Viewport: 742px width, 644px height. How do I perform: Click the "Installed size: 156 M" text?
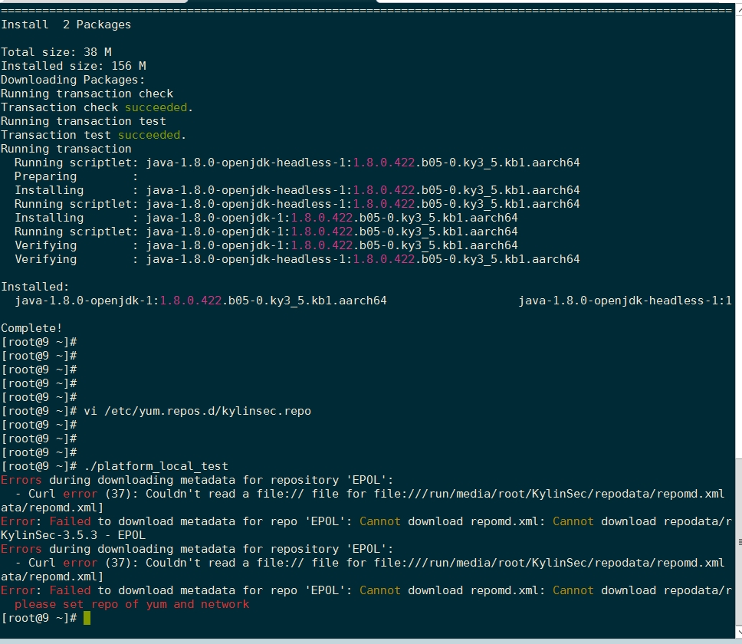pos(73,66)
